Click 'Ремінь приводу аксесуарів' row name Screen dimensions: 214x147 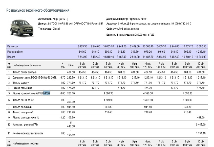point(28,133)
